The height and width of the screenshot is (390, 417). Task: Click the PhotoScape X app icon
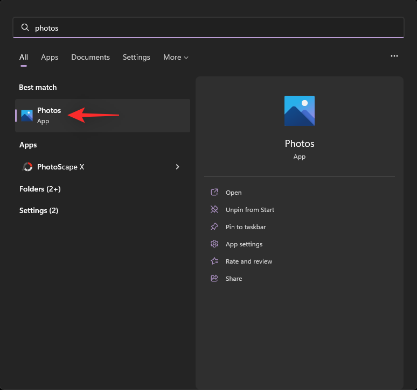[27, 167]
